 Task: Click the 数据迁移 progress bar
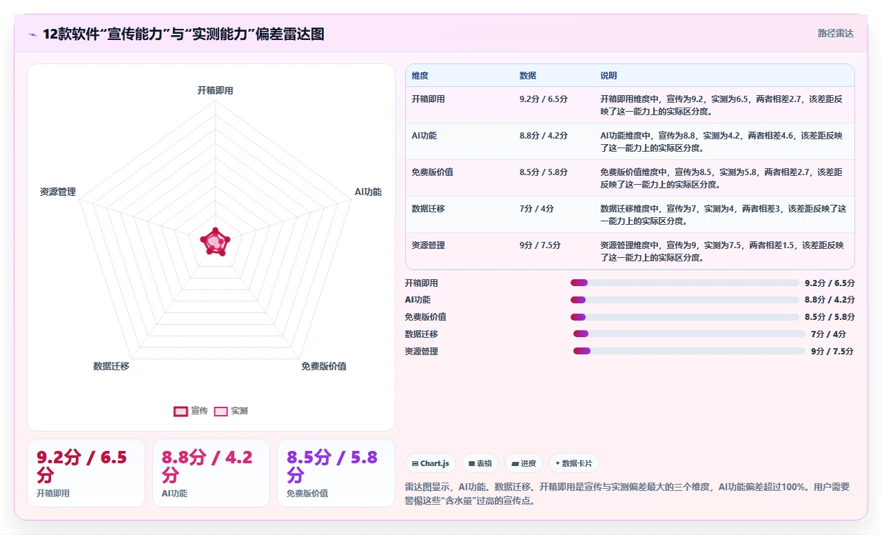click(689, 334)
